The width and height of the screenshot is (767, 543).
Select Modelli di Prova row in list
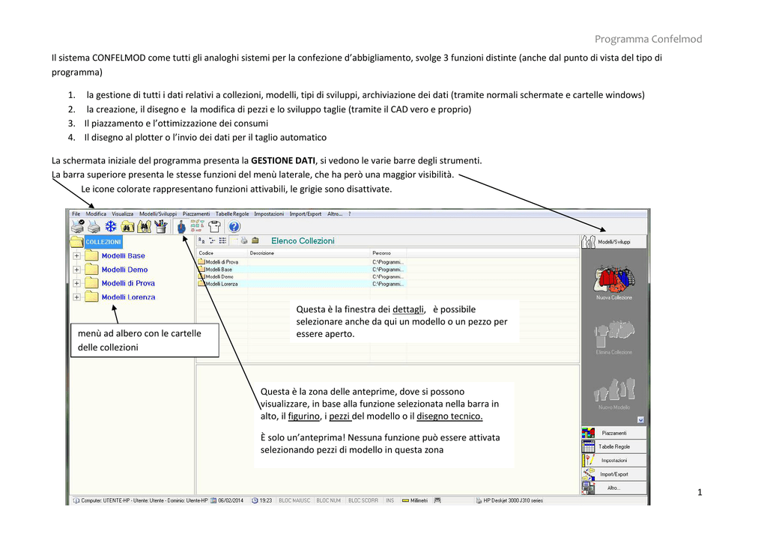coord(222,262)
